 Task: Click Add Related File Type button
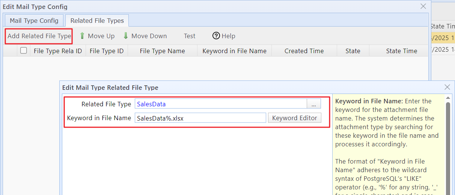39,36
